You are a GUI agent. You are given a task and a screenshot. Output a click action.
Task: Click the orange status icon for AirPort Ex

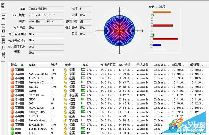pos(12,78)
